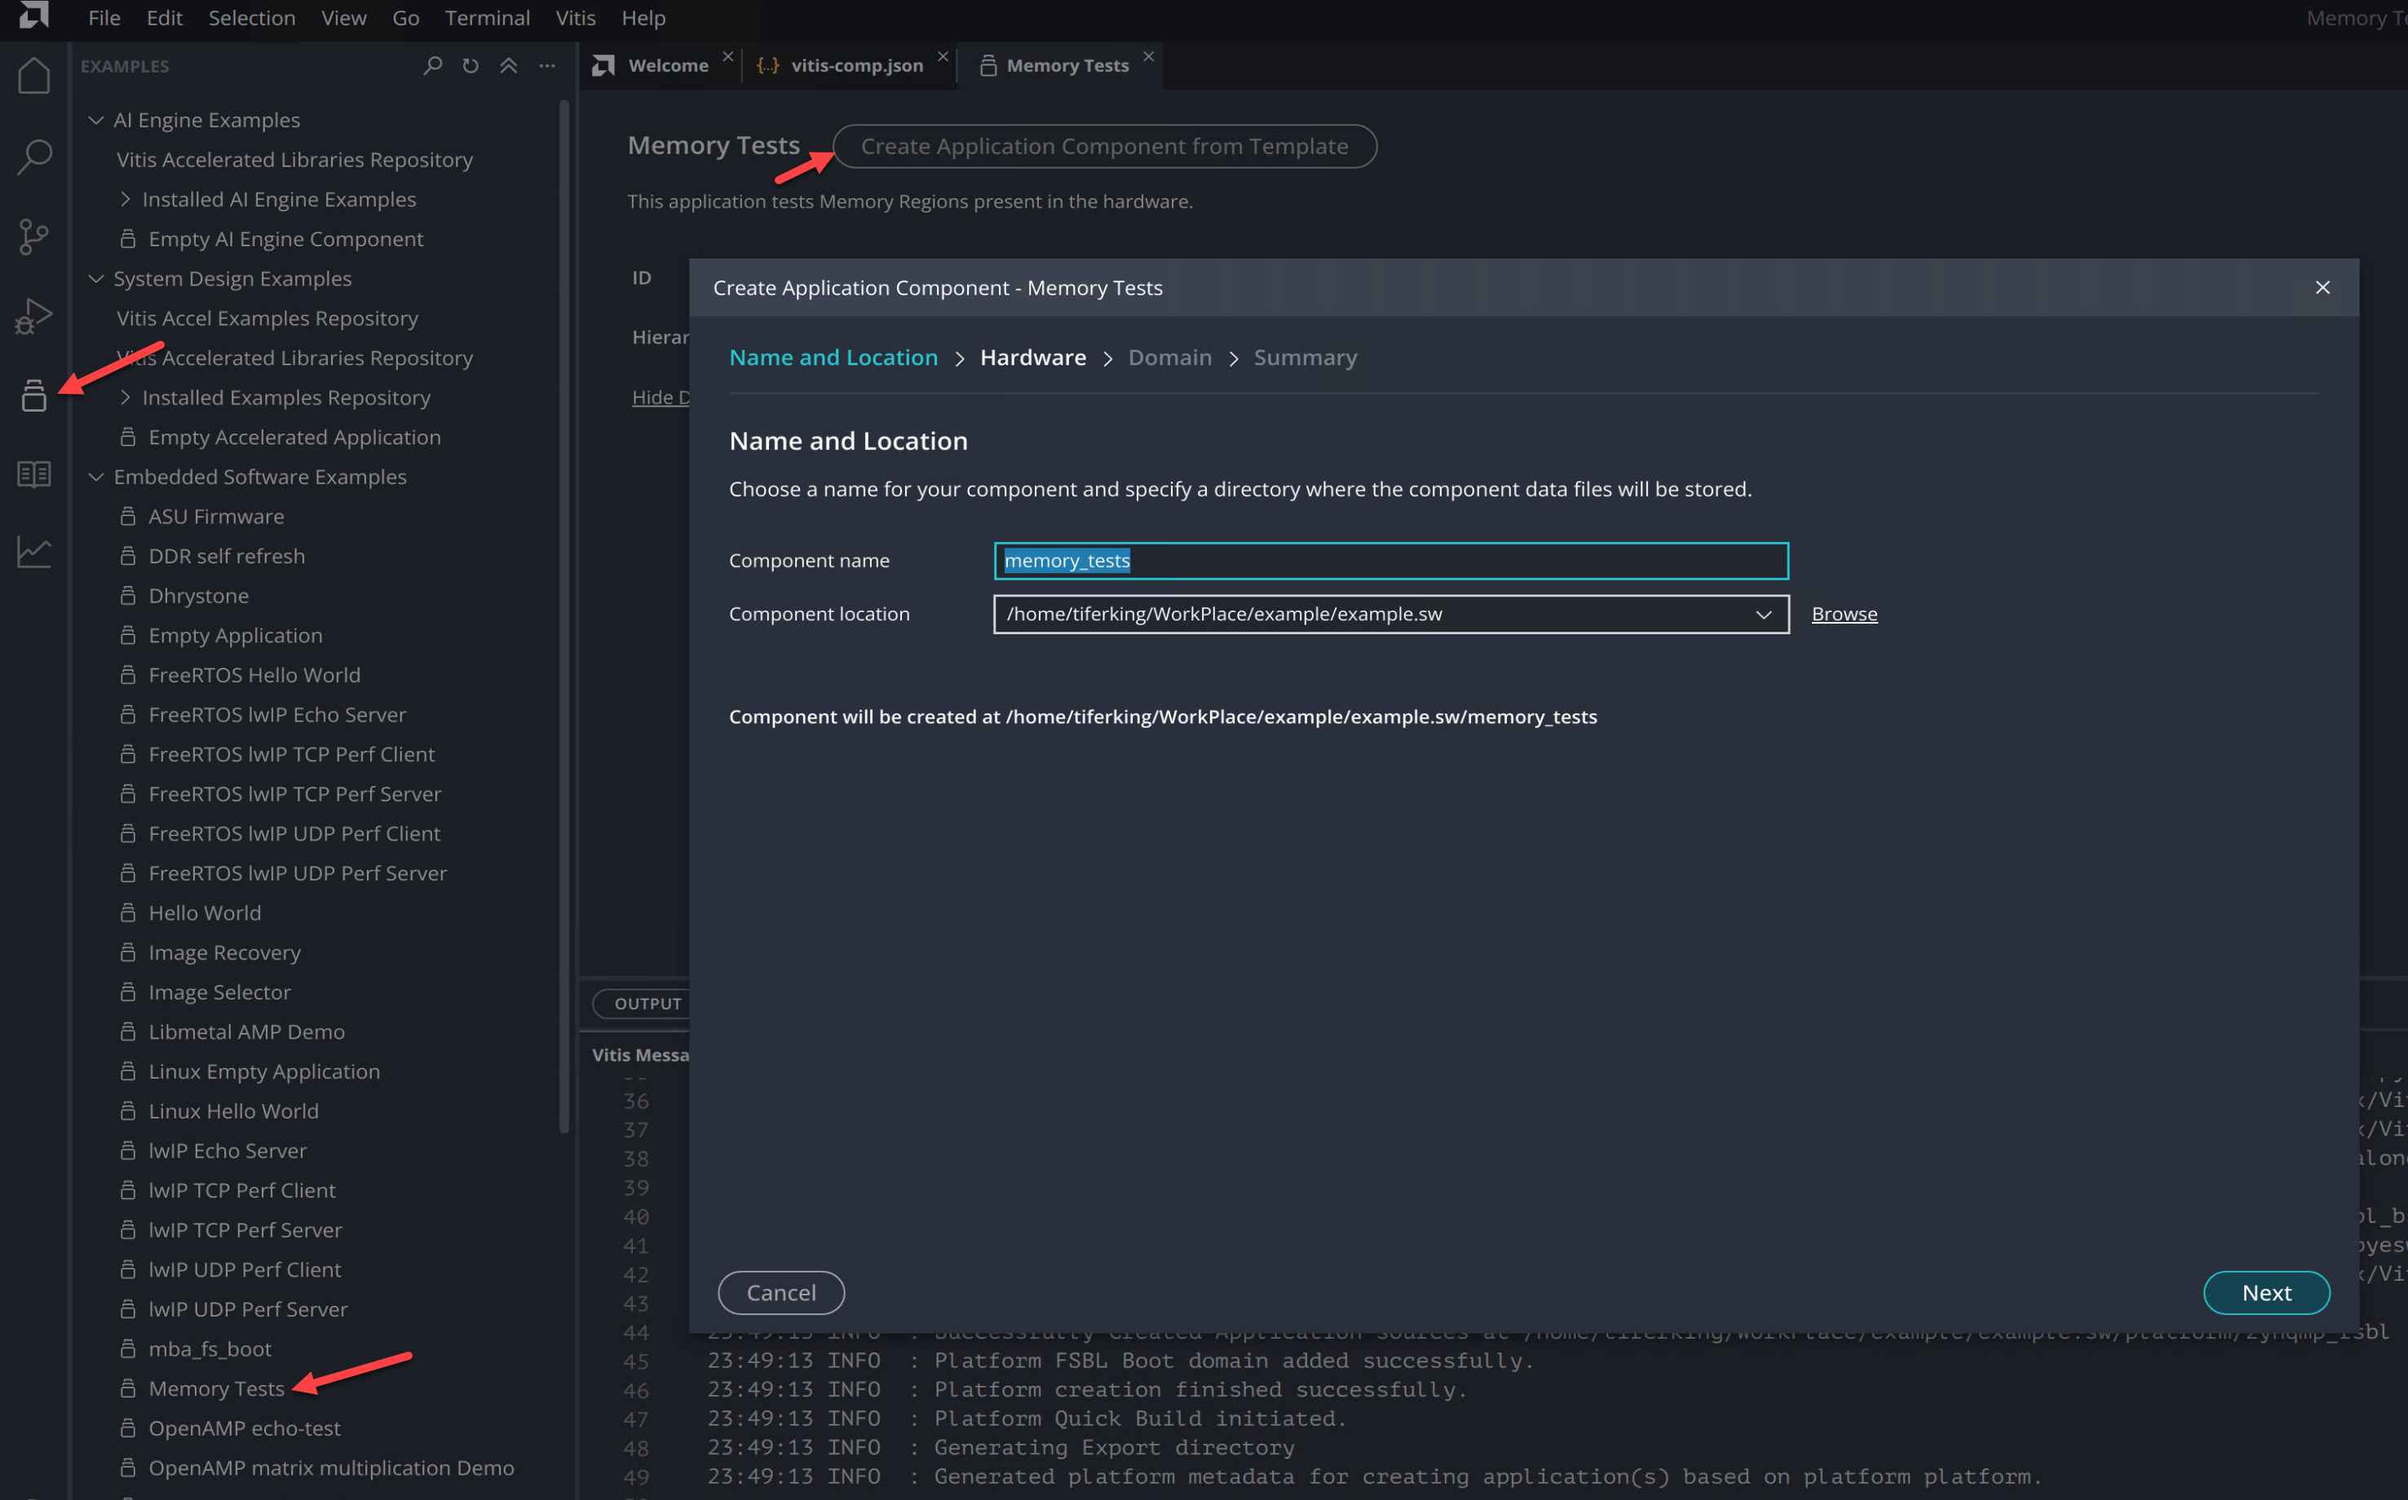
Task: Collapse the AI Engine Examples group
Action: (96, 120)
